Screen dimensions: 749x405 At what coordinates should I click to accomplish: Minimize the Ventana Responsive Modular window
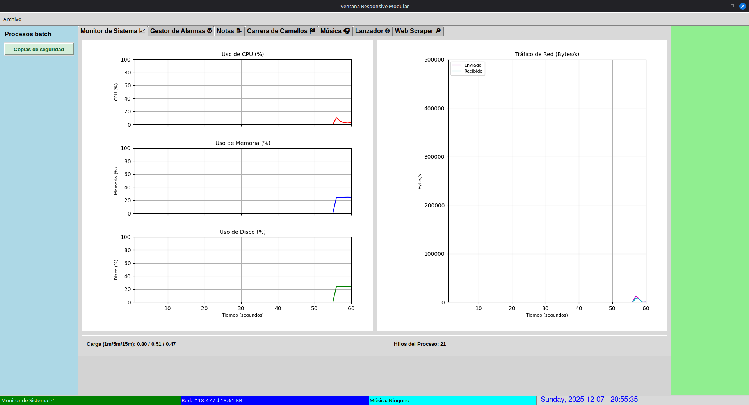click(721, 6)
